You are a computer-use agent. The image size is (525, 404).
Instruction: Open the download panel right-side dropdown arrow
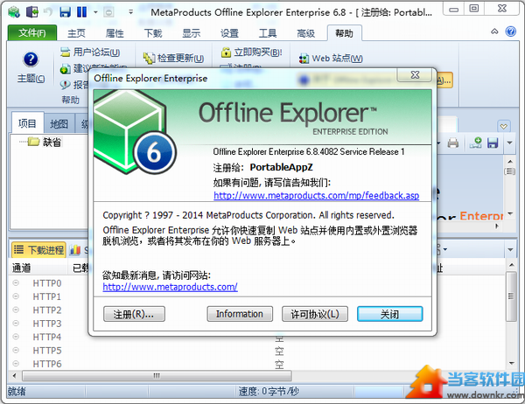(x=510, y=250)
